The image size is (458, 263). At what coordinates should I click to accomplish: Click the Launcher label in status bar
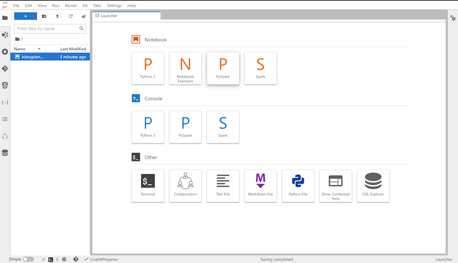tap(444, 259)
